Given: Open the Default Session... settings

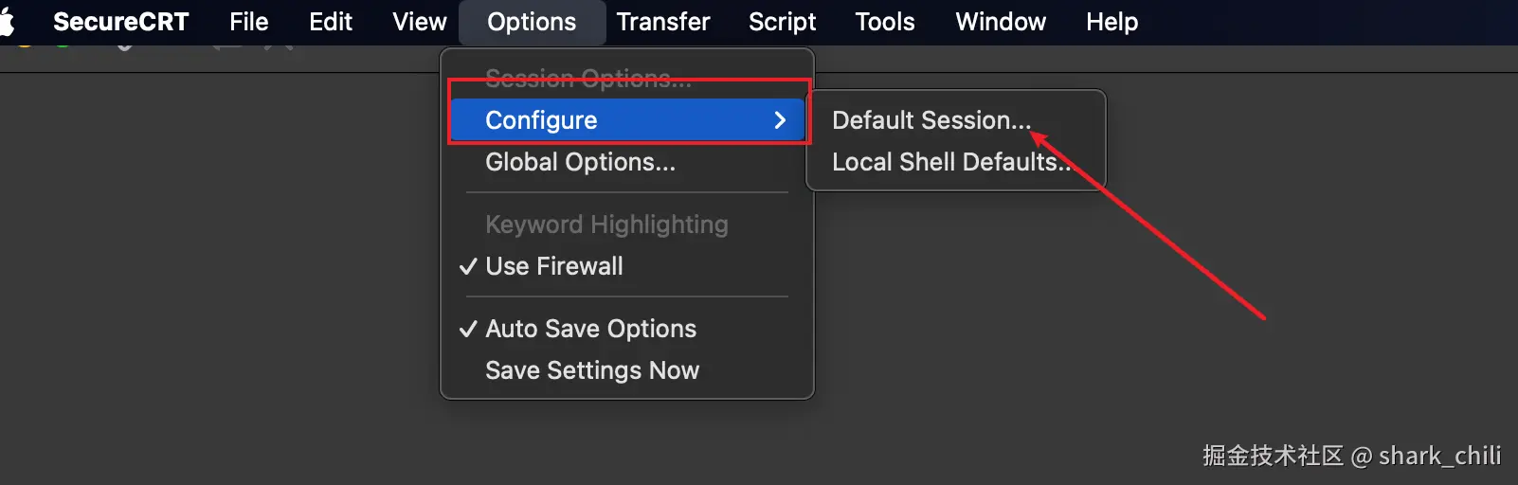Looking at the screenshot, I should click(931, 120).
